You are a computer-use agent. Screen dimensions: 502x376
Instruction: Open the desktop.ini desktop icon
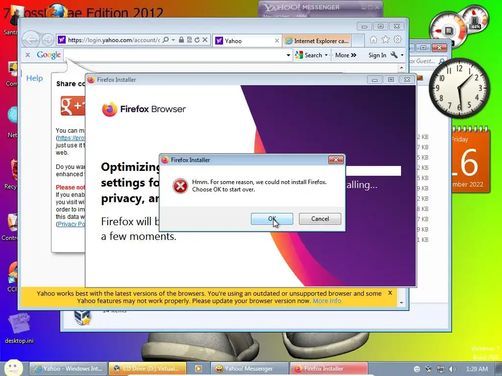19,329
